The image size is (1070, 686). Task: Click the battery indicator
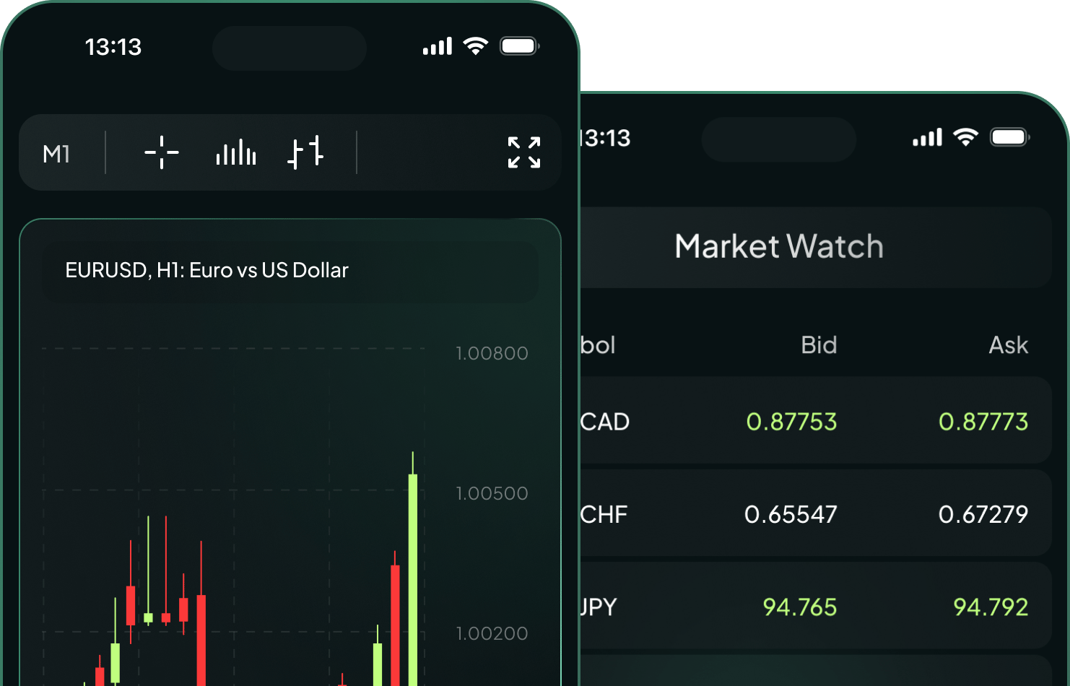(519, 45)
